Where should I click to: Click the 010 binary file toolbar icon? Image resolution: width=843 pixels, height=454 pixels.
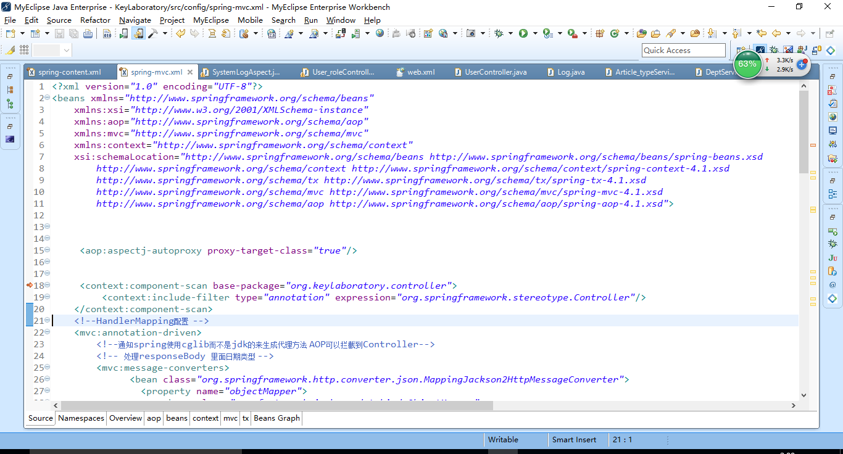(107, 33)
